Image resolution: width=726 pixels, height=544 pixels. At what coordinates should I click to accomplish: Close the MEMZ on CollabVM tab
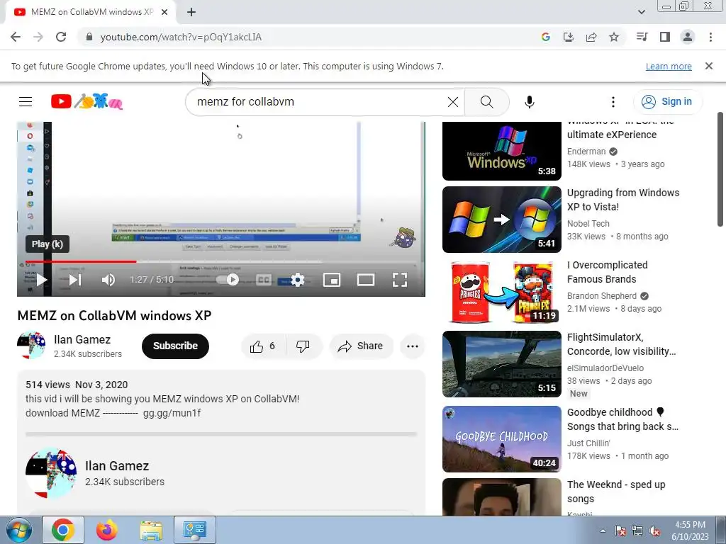[164, 13]
